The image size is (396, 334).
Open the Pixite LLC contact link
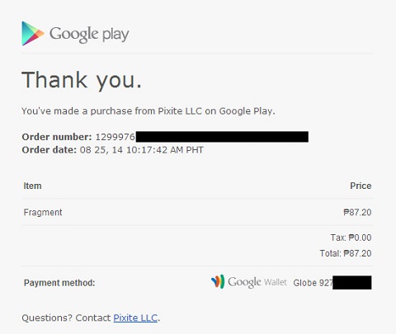[135, 318]
